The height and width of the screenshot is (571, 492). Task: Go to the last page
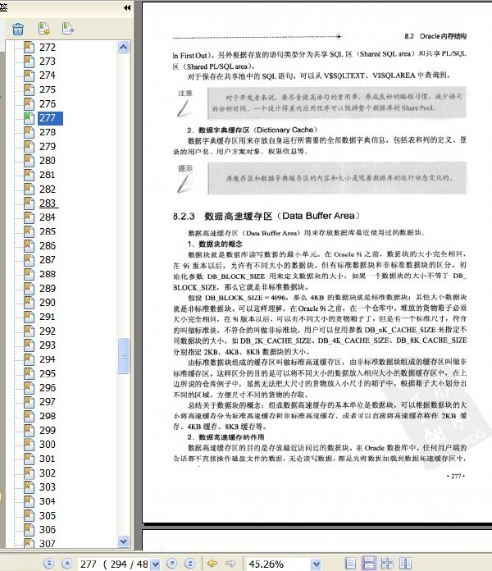[x=189, y=564]
